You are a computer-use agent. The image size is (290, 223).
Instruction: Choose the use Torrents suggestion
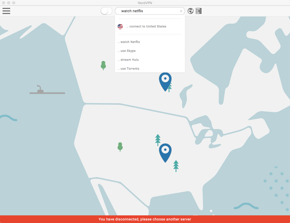(x=150, y=69)
